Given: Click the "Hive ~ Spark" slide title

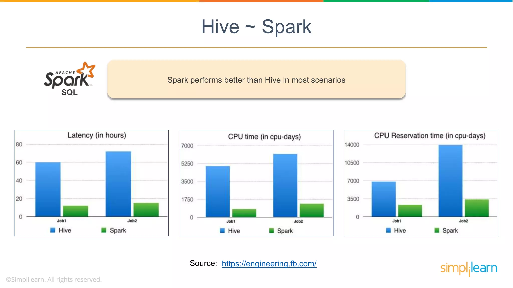Looking at the screenshot, I should click(x=256, y=27).
